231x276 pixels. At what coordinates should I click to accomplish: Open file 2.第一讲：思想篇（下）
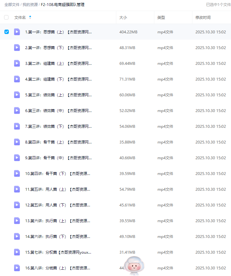click(58, 48)
